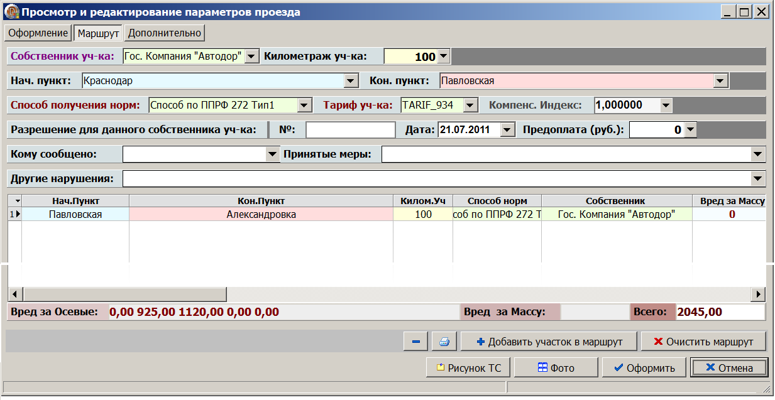
Task: Click the Очистить маршрут button
Action: point(703,342)
